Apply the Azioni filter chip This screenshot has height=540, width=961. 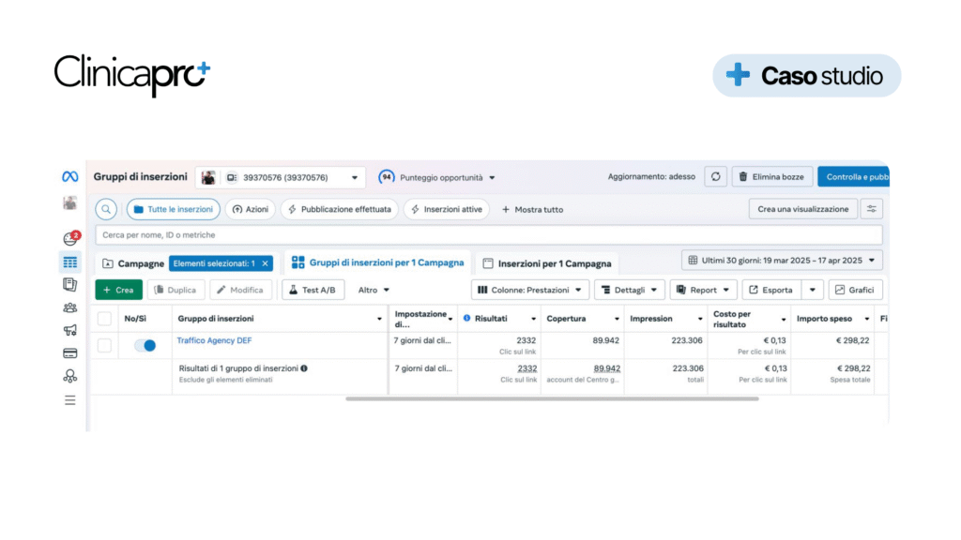pos(251,209)
